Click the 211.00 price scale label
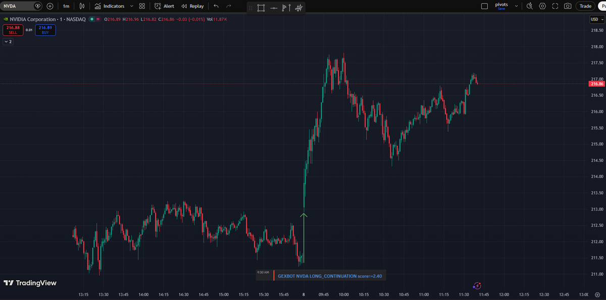Screen dimensions: 606x300 click(x=597, y=274)
